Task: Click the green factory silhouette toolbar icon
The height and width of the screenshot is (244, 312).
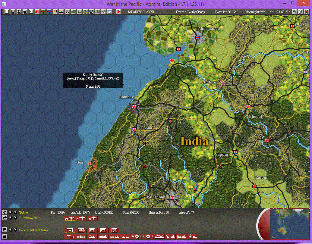Action: point(73,12)
